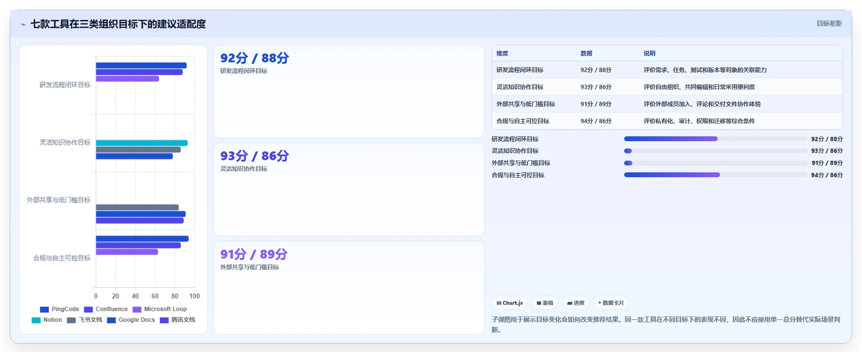This screenshot has height=352, width=862.
Task: Click the Chart.js tag chip
Action: 509,303
